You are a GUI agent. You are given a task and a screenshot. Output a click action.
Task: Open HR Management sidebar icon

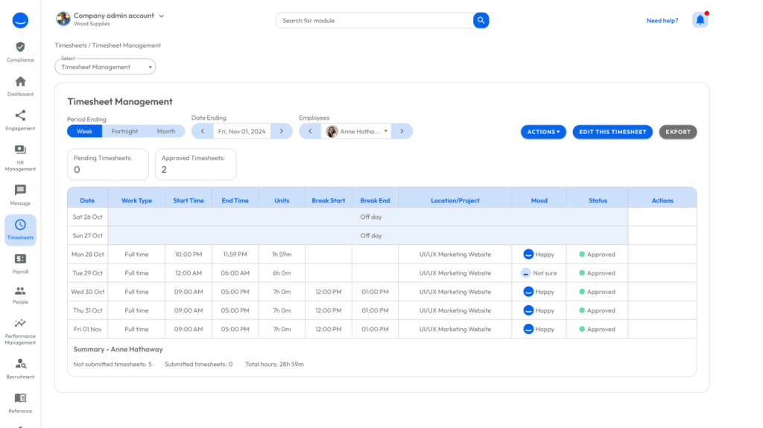(20, 150)
